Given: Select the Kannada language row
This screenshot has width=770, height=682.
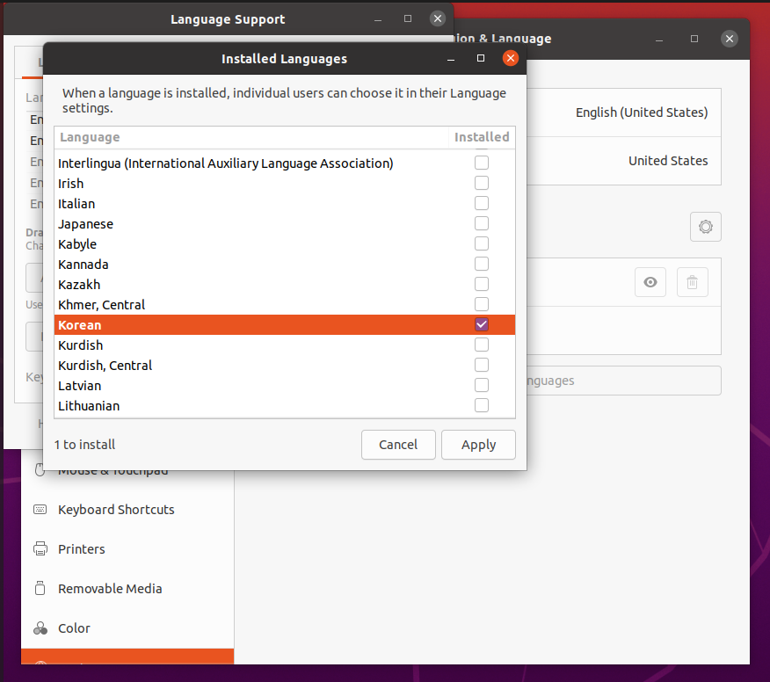Looking at the screenshot, I should point(285,264).
